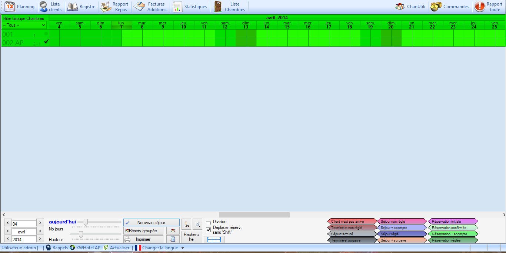Select room row 001
The width and height of the screenshot is (506, 253).
click(x=25, y=34)
